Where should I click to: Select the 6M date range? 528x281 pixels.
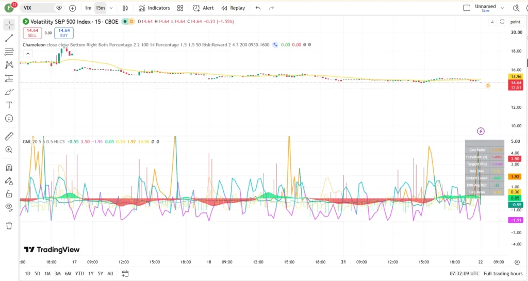coord(68,274)
